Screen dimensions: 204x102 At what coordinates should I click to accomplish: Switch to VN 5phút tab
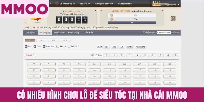[30, 33]
